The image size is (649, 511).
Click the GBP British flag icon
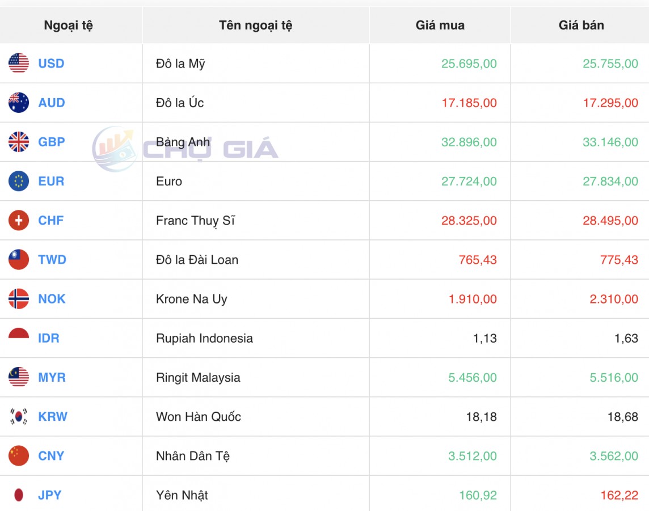pyautogui.click(x=18, y=142)
